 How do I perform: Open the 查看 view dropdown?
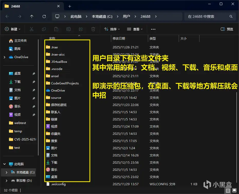pos(134,29)
